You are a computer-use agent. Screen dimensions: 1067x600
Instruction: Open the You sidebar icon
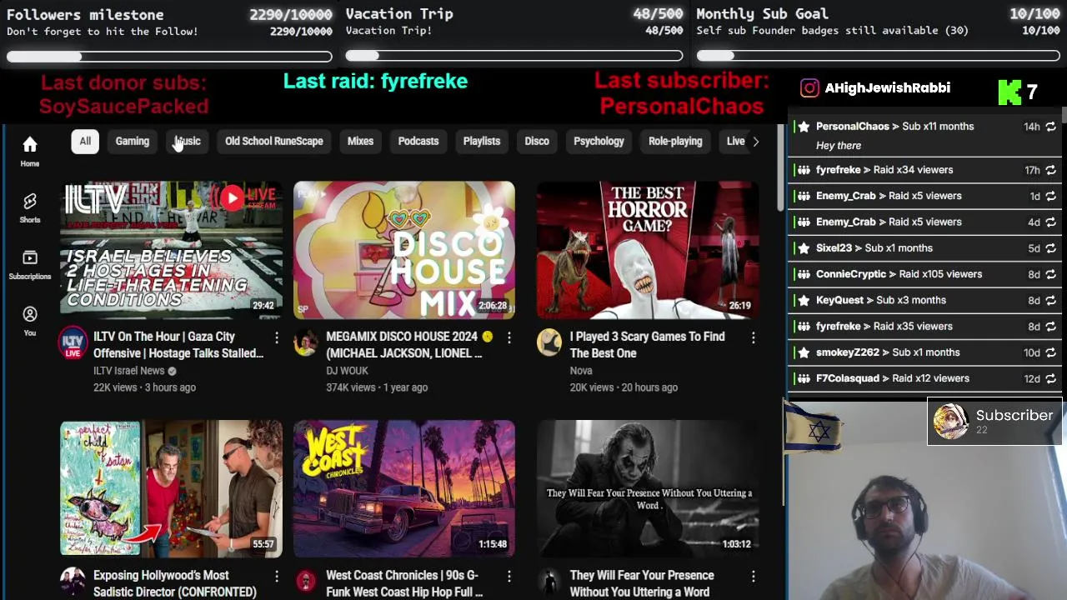tap(30, 321)
